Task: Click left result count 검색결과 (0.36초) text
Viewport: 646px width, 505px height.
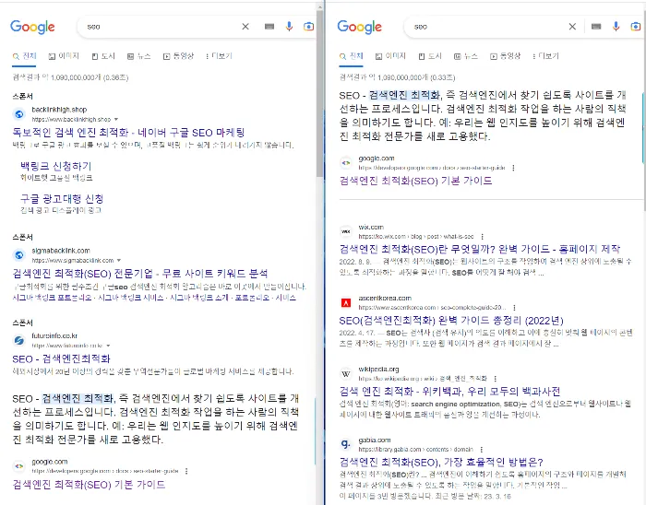Action: click(70, 77)
